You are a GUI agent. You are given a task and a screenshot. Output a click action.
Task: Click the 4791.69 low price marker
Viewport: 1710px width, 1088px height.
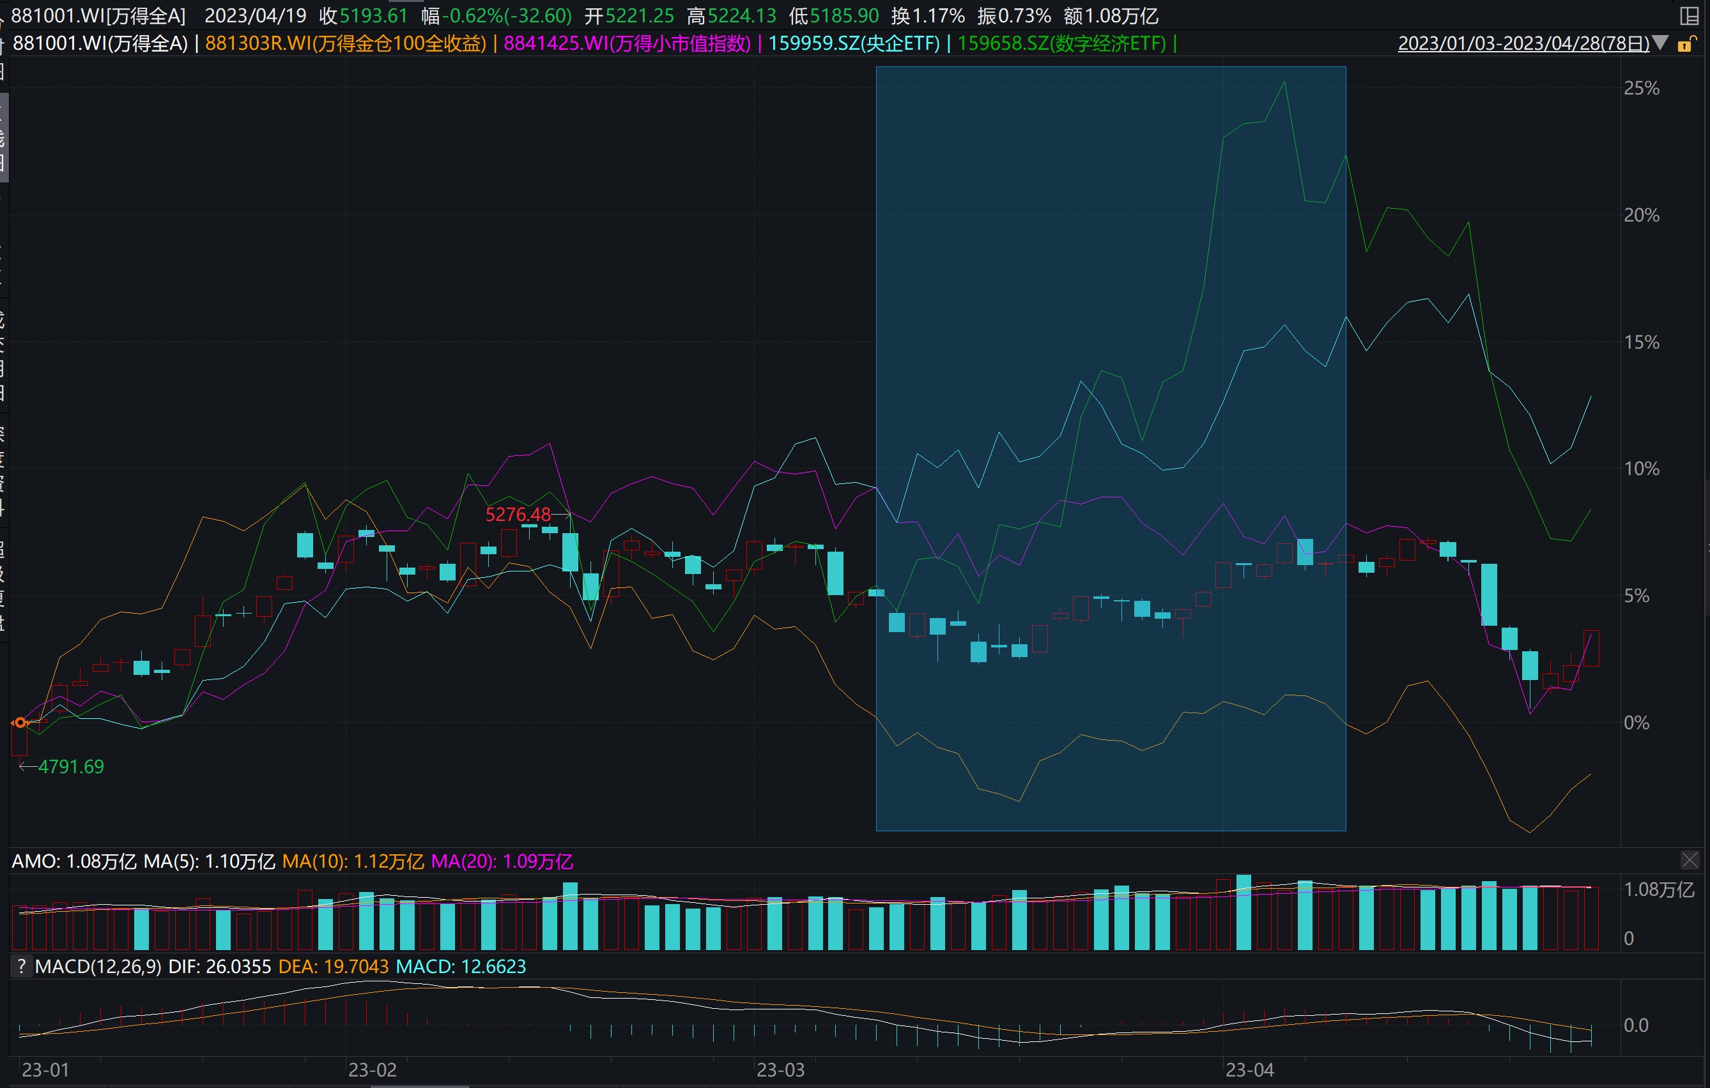[x=70, y=766]
